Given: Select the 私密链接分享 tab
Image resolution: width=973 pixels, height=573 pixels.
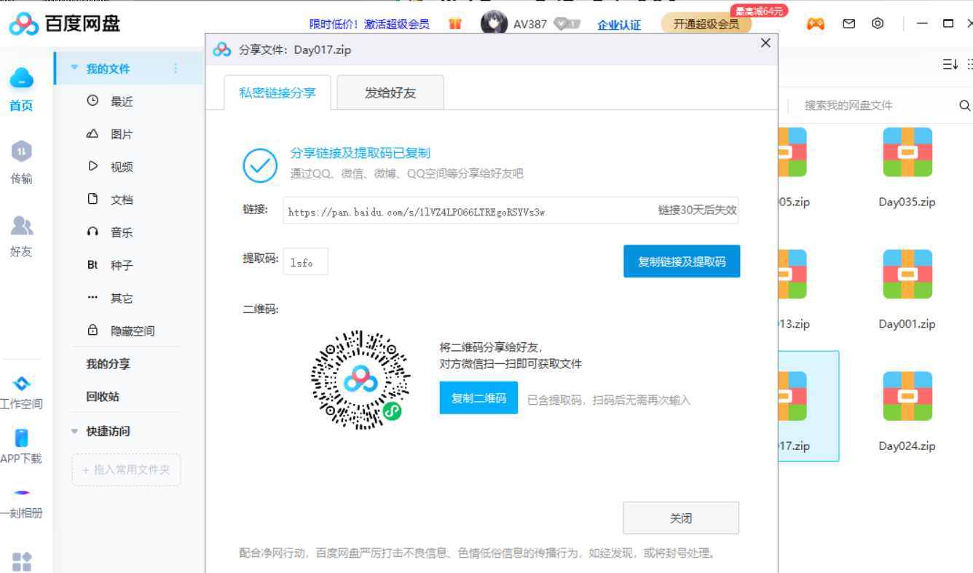Looking at the screenshot, I should click(277, 92).
